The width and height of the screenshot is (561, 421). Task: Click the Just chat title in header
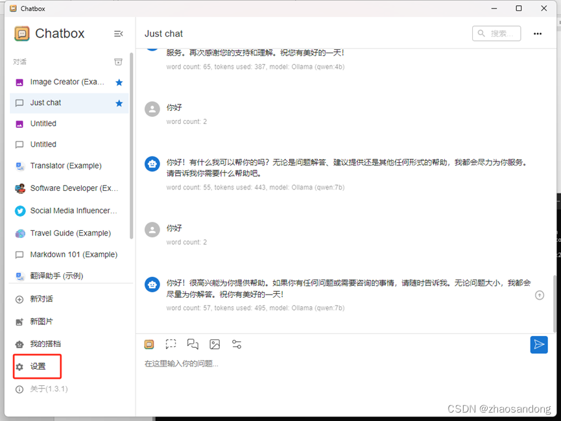click(x=163, y=34)
